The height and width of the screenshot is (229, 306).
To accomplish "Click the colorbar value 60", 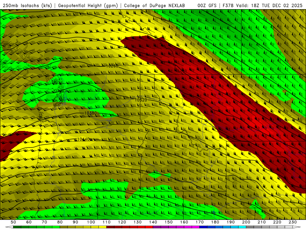I will pyautogui.click(x=29, y=222).
